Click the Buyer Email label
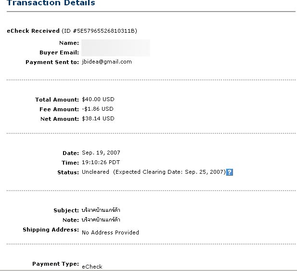This screenshot has height=271, width=297. (x=59, y=52)
